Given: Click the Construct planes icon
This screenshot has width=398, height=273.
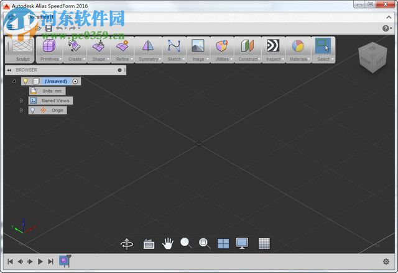Looking at the screenshot, I should point(248,47).
